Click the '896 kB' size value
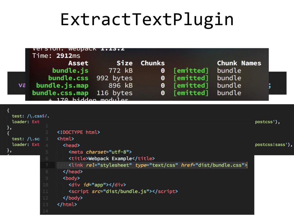Image resolution: width=294 pixels, height=220 pixels. tap(121, 86)
